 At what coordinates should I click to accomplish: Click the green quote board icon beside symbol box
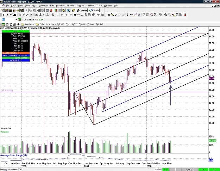[20, 19]
